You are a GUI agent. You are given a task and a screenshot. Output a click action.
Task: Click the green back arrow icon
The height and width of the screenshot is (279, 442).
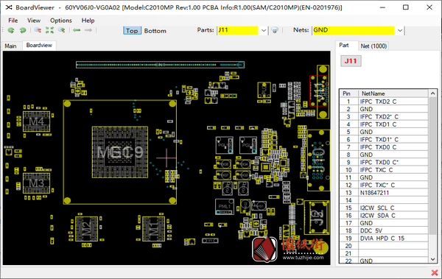tap(77, 30)
